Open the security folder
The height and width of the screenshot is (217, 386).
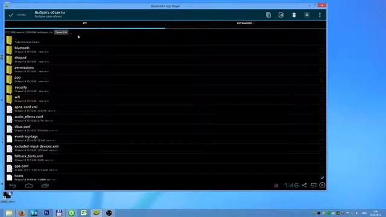(x=165, y=89)
